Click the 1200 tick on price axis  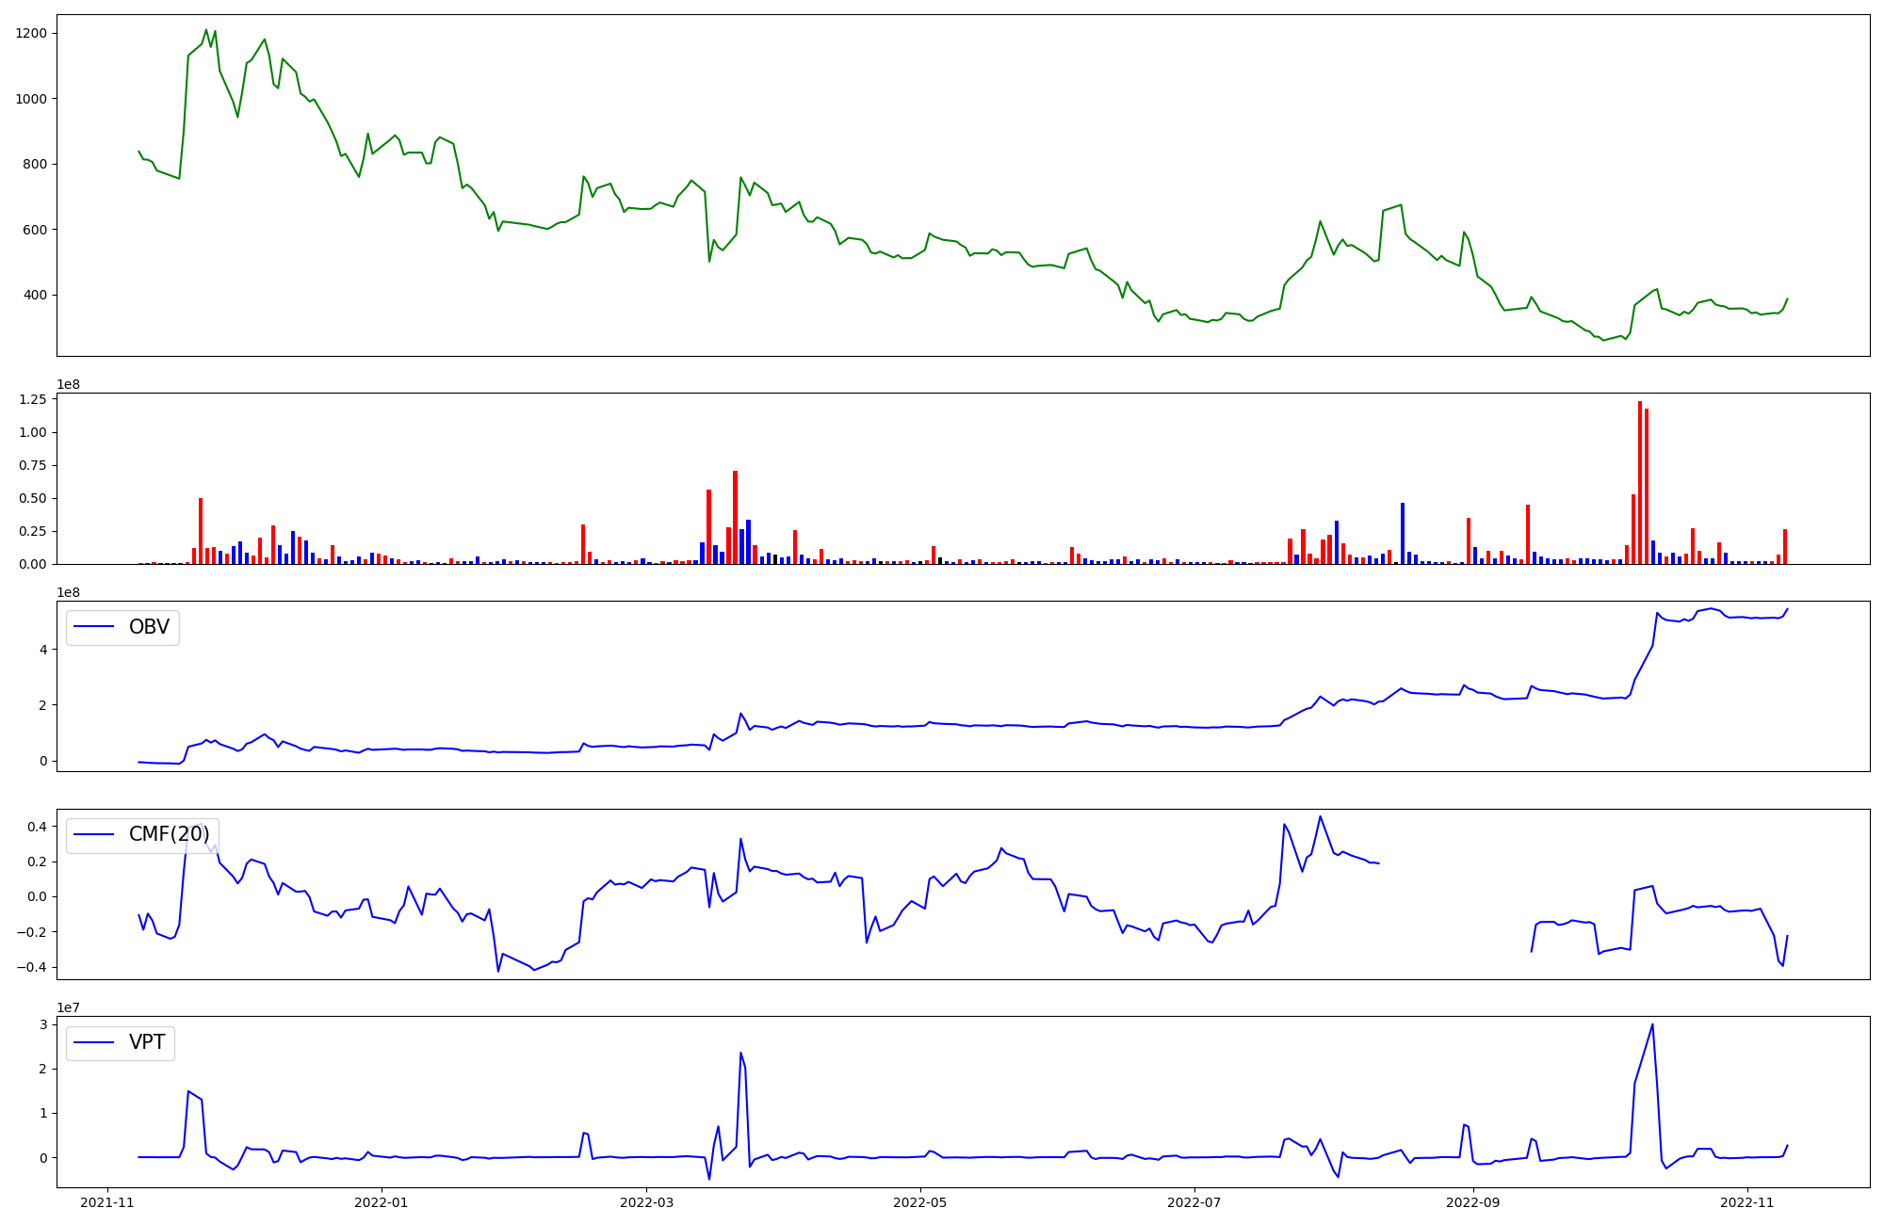(31, 33)
